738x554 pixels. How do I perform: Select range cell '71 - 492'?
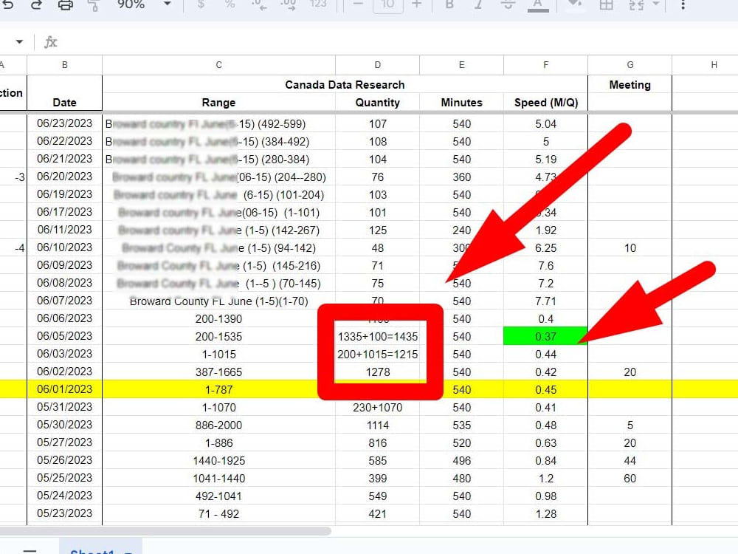219,514
